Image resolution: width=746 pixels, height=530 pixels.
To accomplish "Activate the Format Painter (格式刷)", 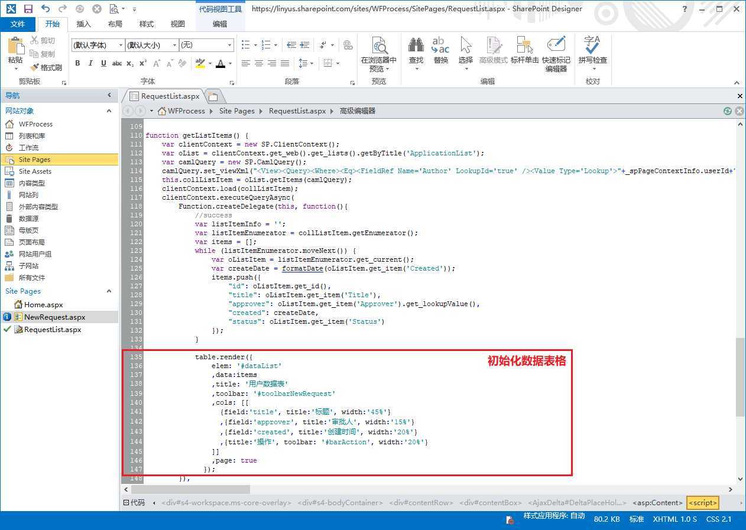I will [x=46, y=67].
